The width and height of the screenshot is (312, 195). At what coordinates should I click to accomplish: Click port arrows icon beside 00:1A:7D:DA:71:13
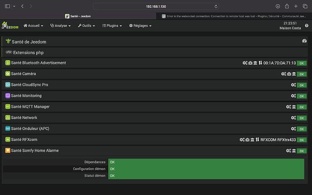point(260,63)
